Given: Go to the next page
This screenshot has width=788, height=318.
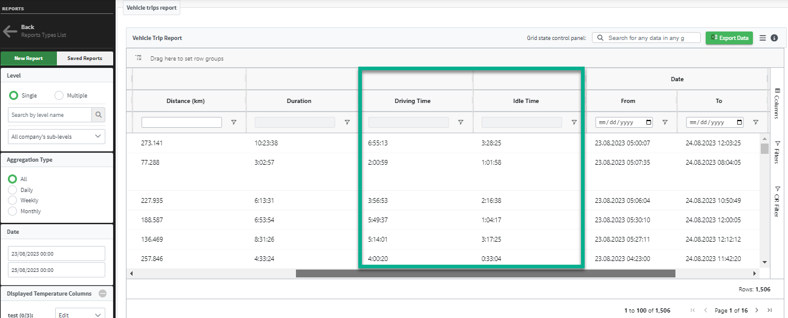Looking at the screenshot, I should click(757, 310).
